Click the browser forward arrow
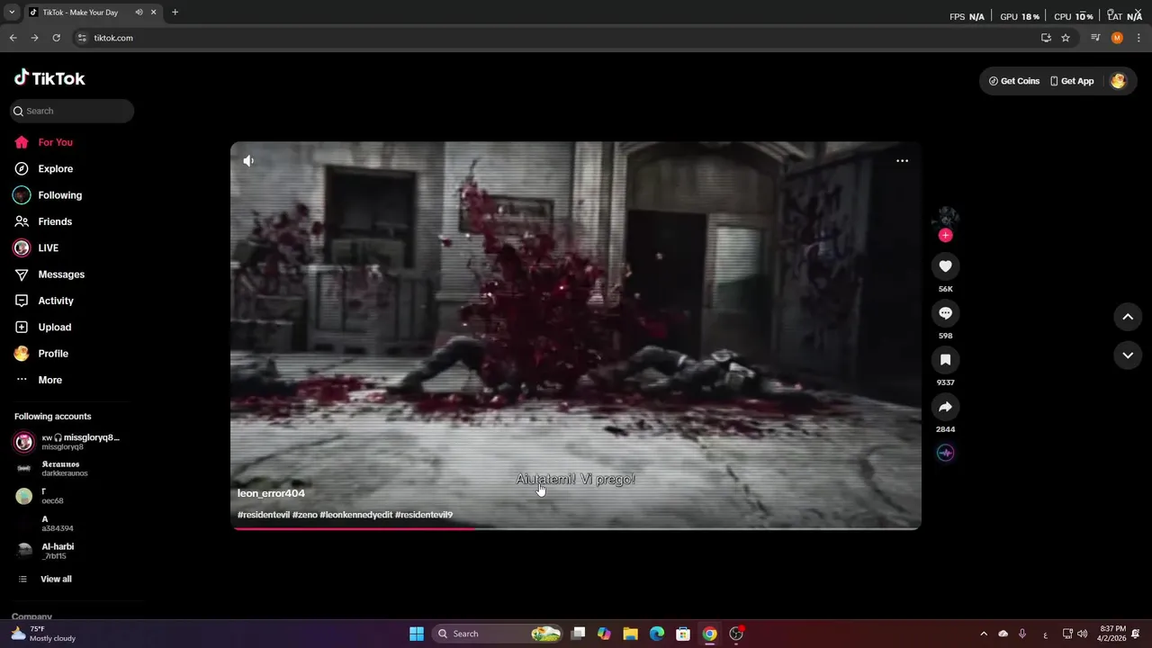The image size is (1152, 648). click(x=34, y=38)
